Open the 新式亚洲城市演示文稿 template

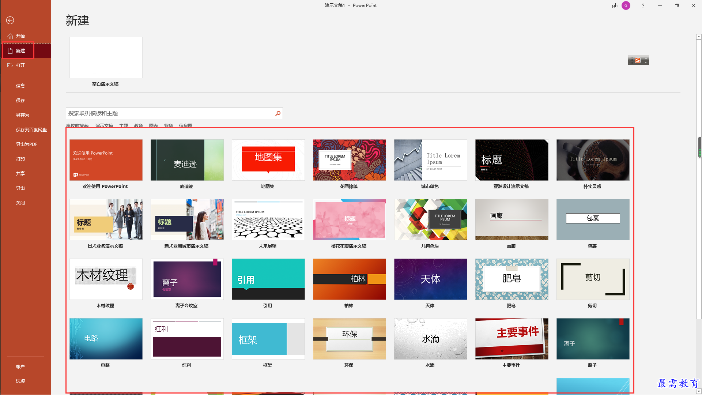187,219
